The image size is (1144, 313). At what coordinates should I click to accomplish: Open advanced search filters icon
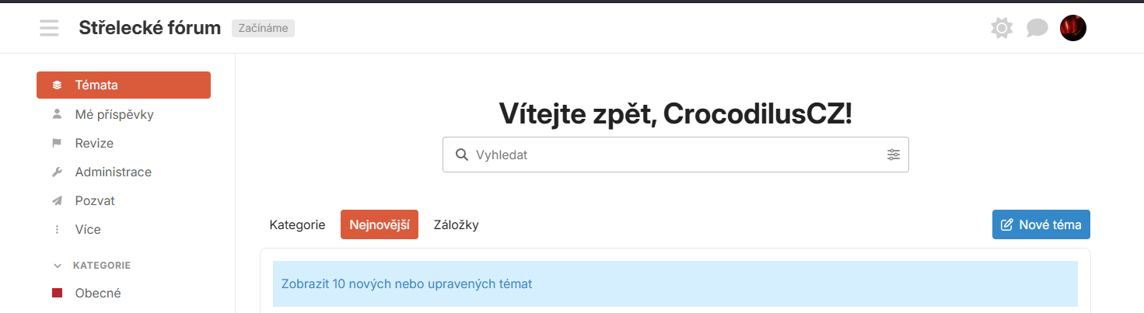[x=894, y=155]
